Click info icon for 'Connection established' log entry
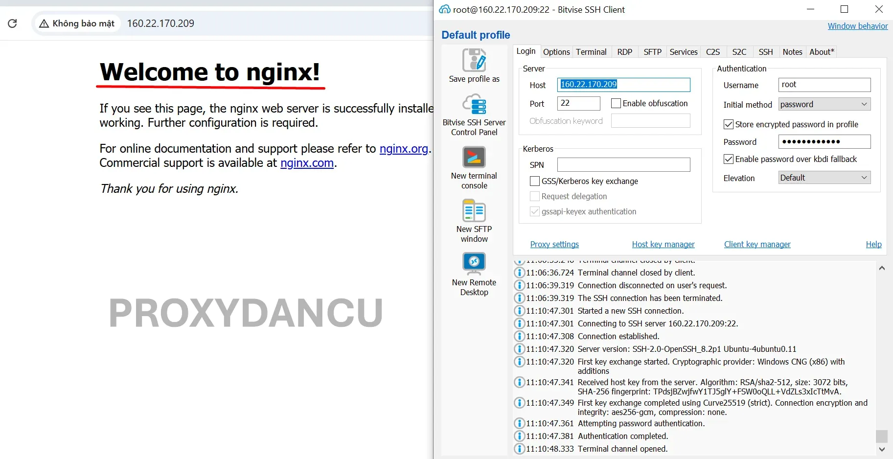Screen dimensions: 893x459 click(x=520, y=336)
